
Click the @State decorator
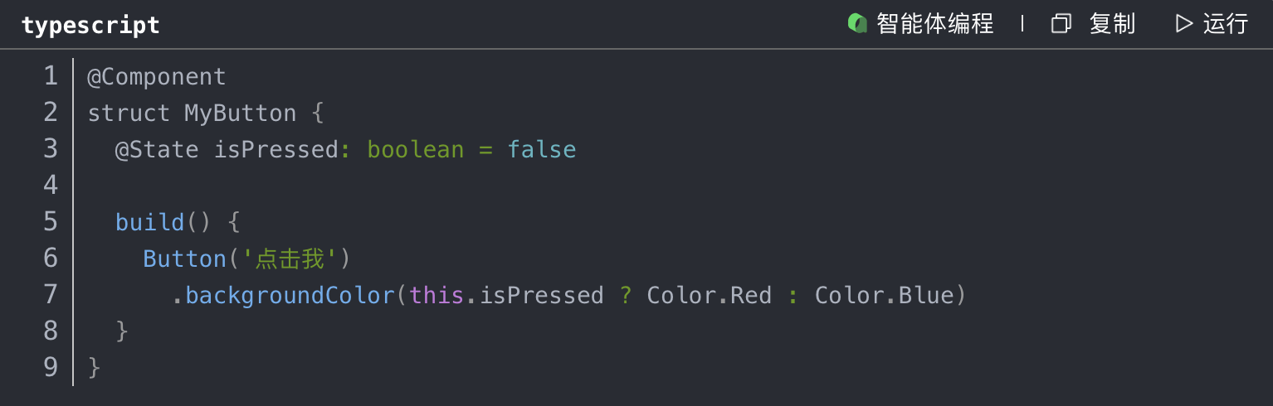pos(157,150)
